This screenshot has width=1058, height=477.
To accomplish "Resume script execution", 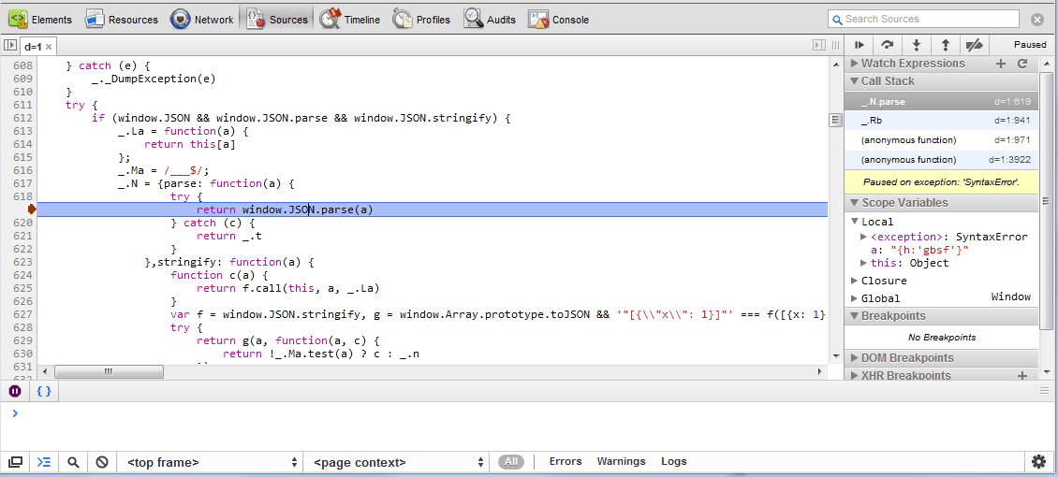I will pyautogui.click(x=859, y=45).
